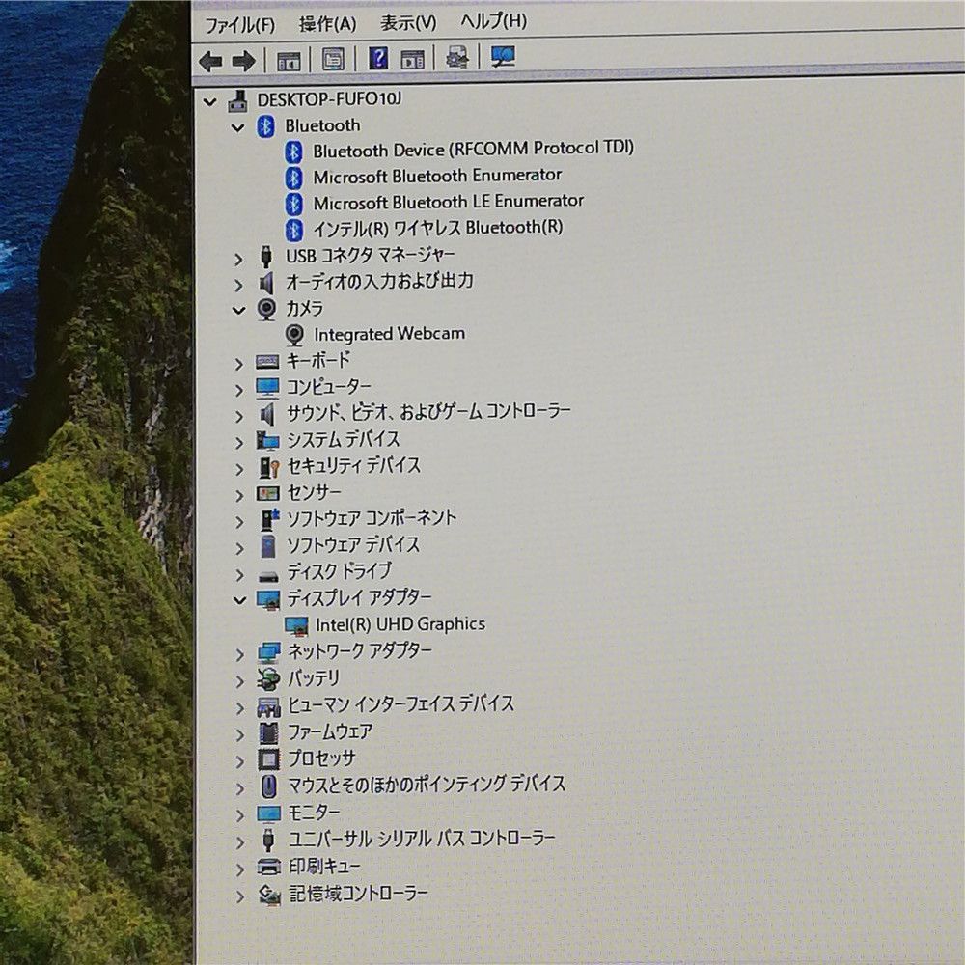
Task: Click the ディスク ドライブ icon
Action: [x=267, y=576]
